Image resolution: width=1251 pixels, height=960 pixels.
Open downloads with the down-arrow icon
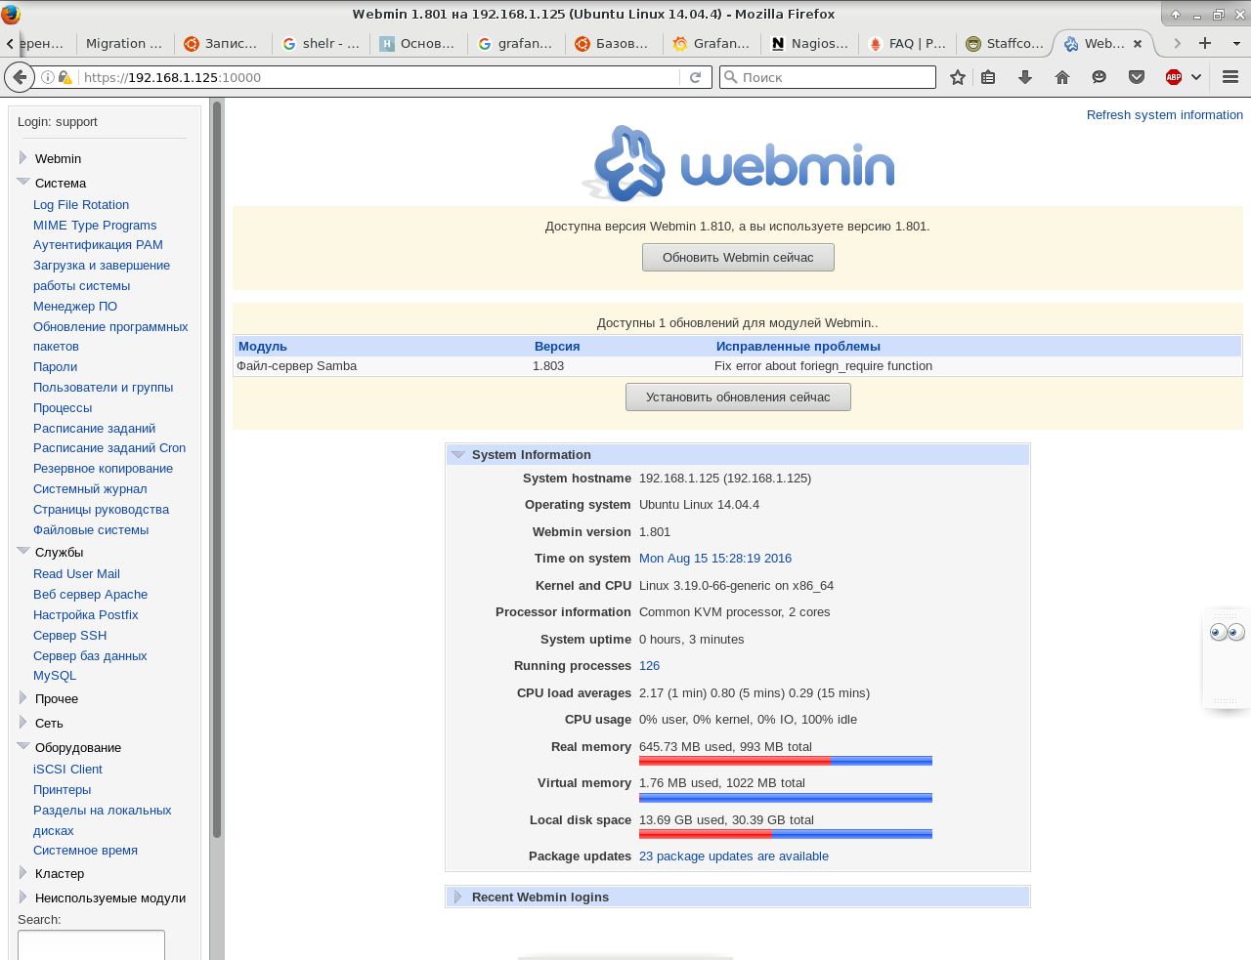[1023, 75]
